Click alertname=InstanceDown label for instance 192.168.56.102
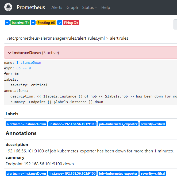 point(26,173)
